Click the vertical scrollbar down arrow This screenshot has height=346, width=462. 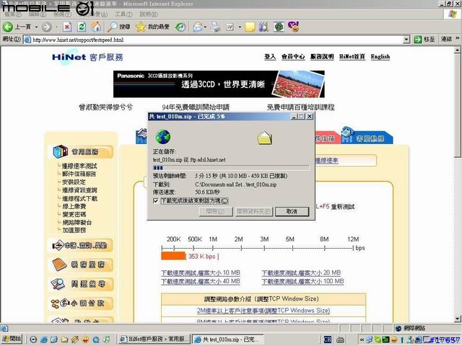point(457,319)
